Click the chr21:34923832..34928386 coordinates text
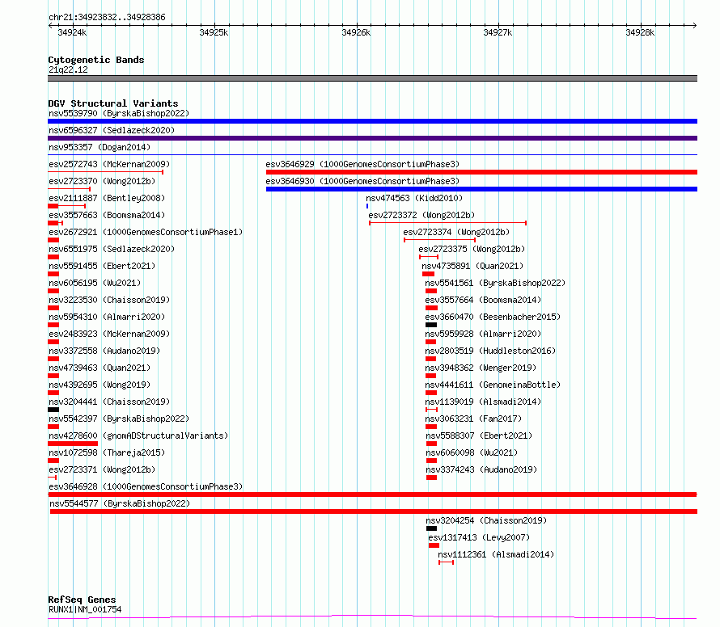 coord(107,18)
